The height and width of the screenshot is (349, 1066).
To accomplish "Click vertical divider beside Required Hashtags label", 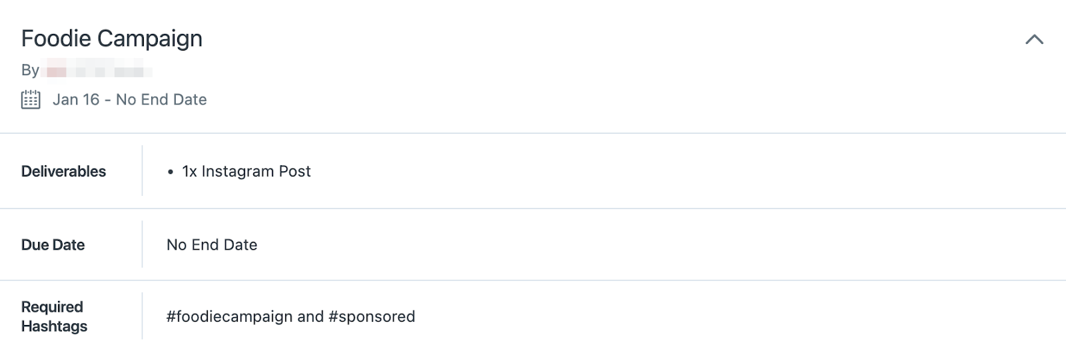I will coord(142,316).
